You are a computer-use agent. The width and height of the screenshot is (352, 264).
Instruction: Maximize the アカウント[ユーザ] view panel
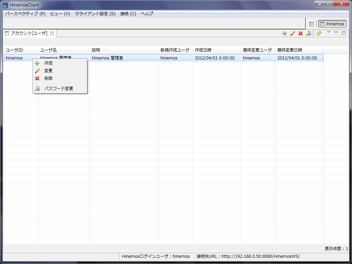pyautogui.click(x=344, y=33)
